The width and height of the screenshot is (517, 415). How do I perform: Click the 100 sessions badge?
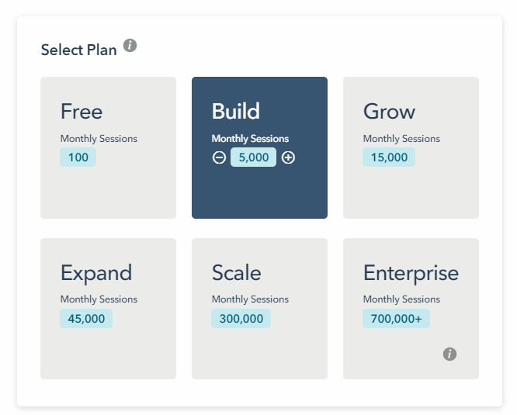click(x=78, y=157)
